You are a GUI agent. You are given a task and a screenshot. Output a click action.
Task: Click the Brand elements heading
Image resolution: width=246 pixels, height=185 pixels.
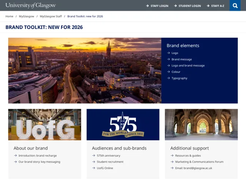(x=183, y=45)
